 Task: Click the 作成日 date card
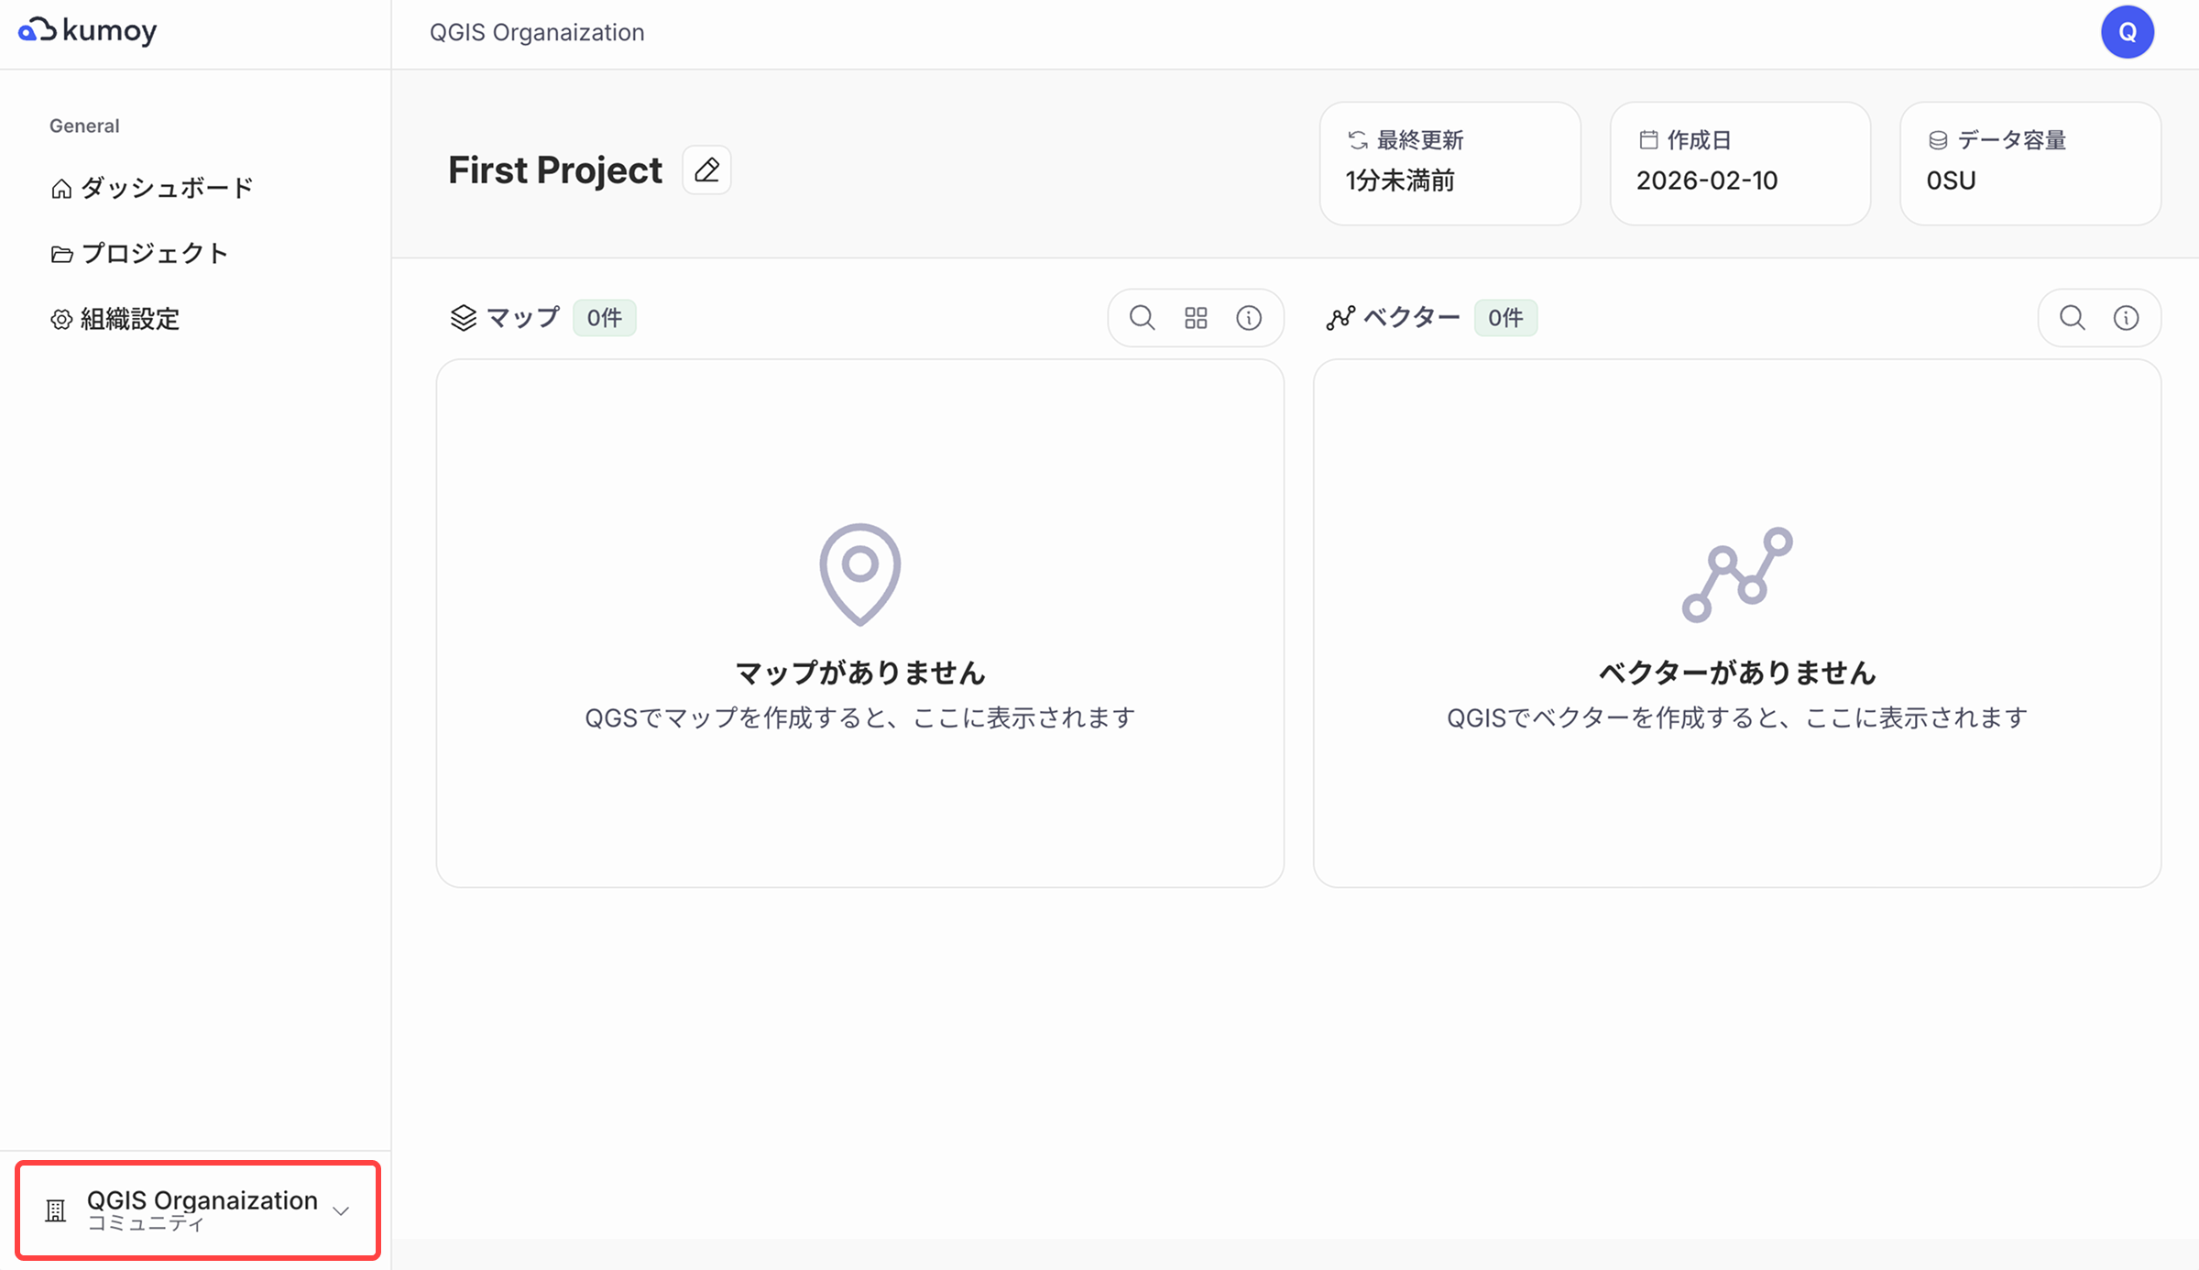1740,163
